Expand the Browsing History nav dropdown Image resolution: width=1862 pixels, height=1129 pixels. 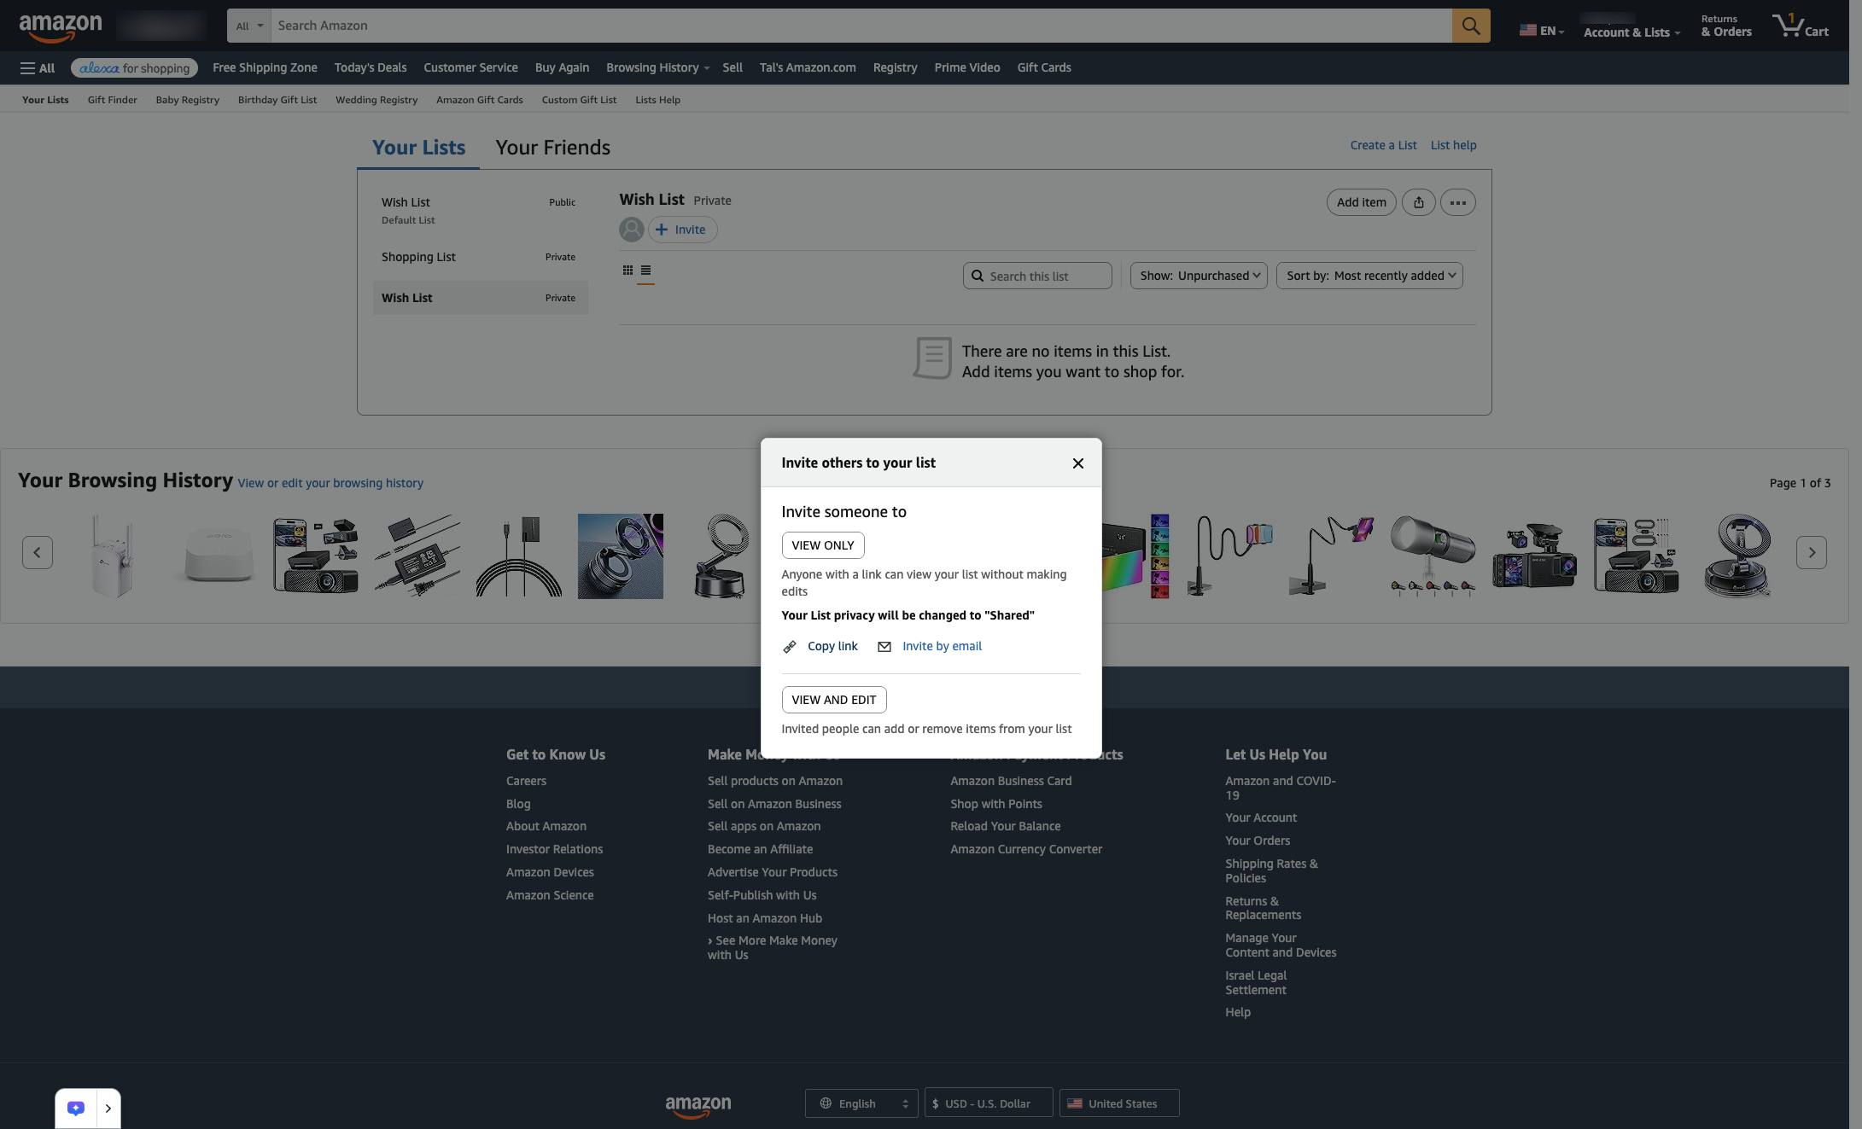pos(657,67)
